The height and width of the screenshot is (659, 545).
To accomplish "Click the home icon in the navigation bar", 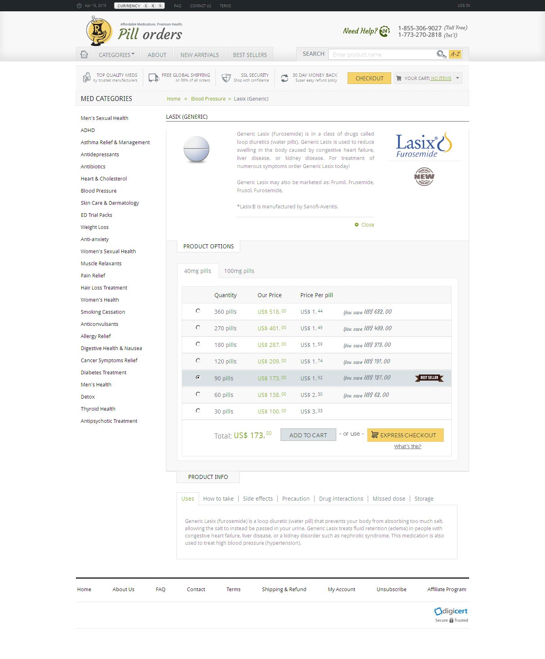I will 84,54.
